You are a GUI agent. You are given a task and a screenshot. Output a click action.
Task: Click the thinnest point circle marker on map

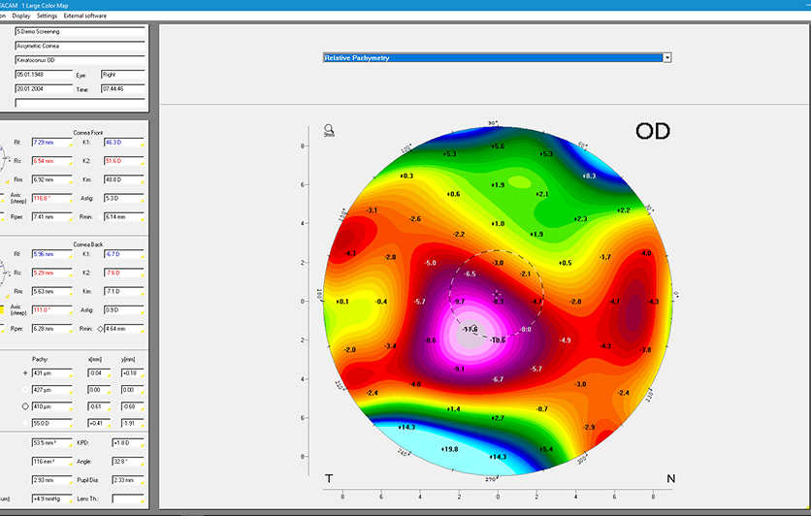pyautogui.click(x=473, y=327)
